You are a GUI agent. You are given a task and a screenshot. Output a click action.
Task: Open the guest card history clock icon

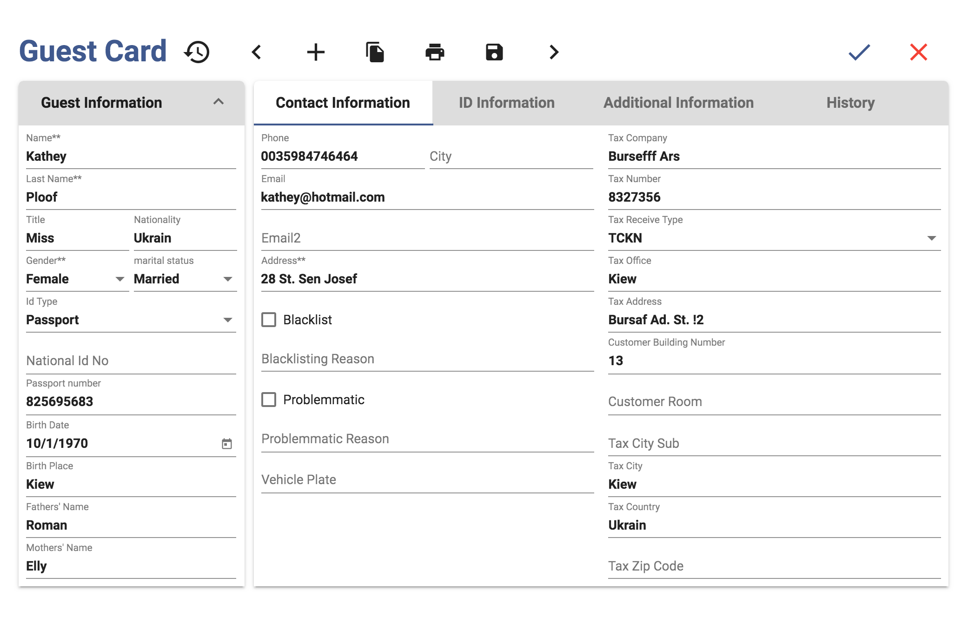pos(197,52)
